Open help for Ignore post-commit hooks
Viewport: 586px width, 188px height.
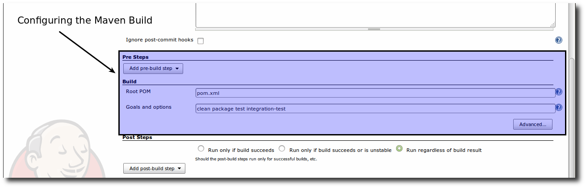[x=558, y=40]
